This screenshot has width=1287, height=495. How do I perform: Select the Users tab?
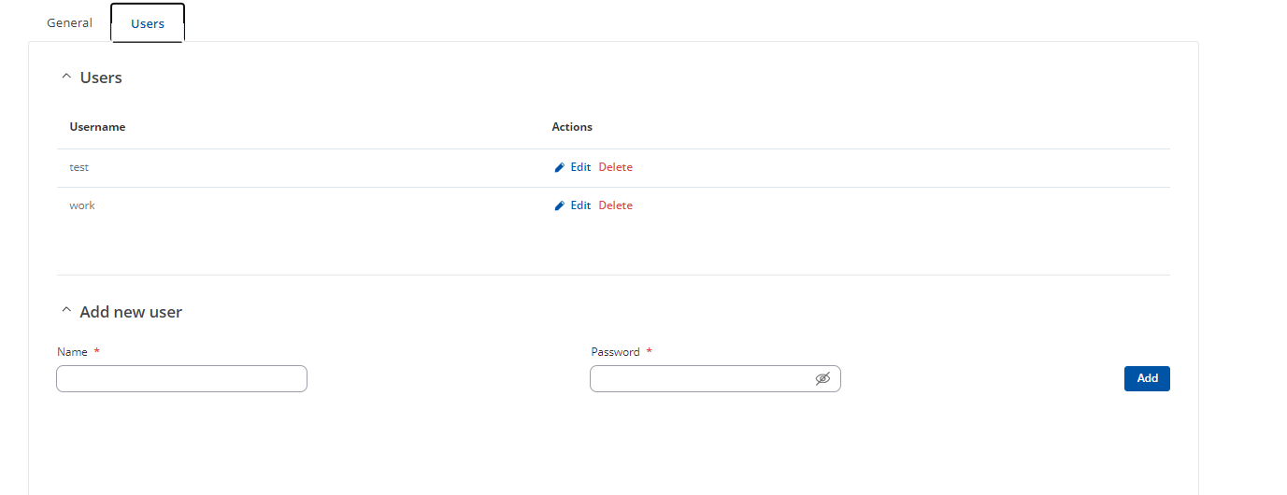pos(148,23)
